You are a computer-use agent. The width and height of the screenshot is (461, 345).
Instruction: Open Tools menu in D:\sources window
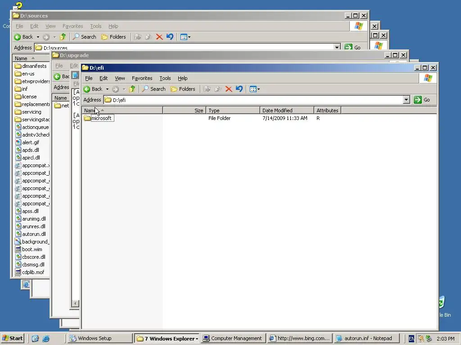(95, 26)
